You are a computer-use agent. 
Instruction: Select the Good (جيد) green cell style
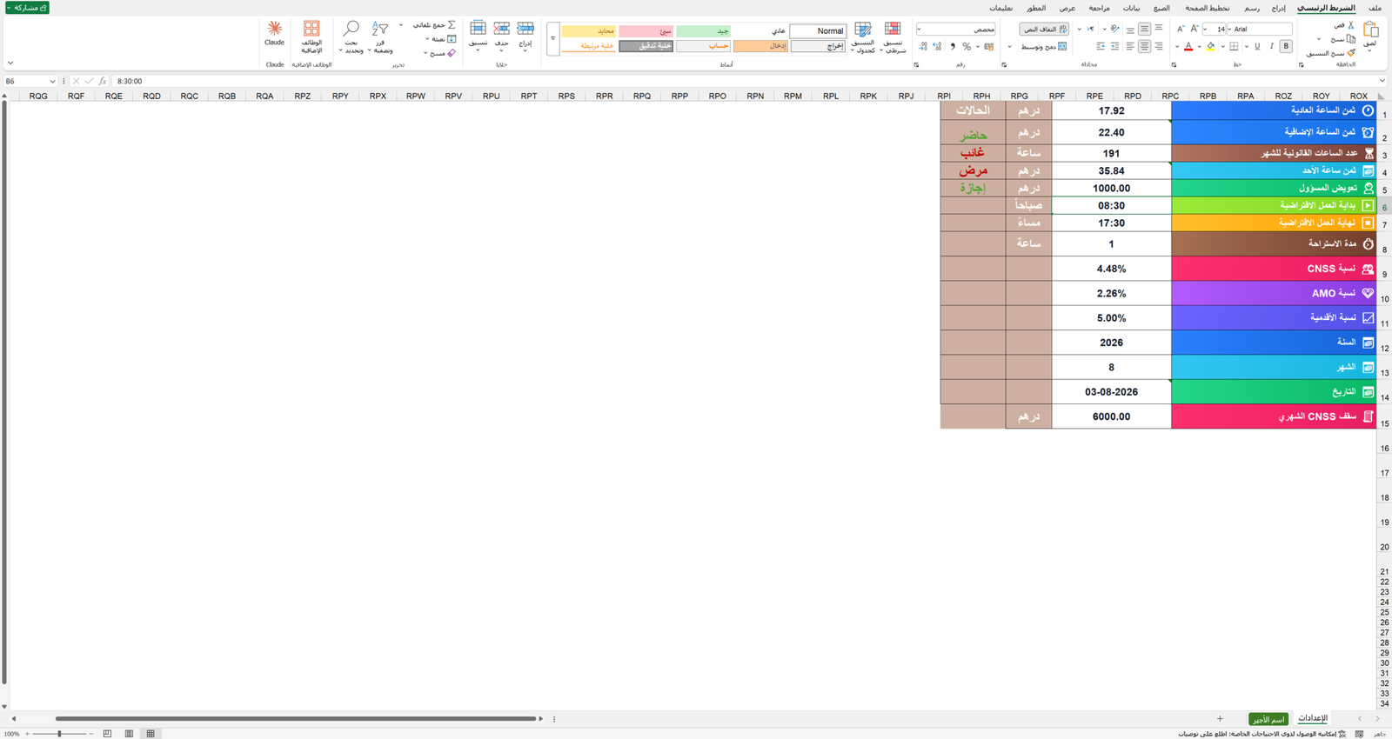(703, 30)
